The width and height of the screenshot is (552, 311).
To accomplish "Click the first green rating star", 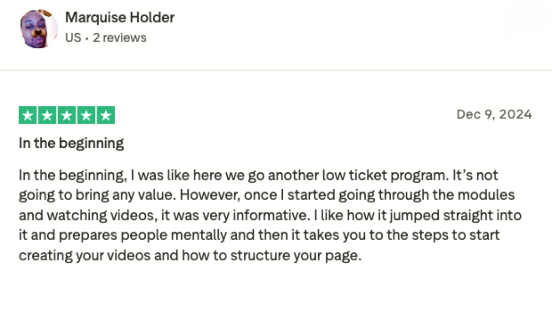I will pyautogui.click(x=28, y=115).
